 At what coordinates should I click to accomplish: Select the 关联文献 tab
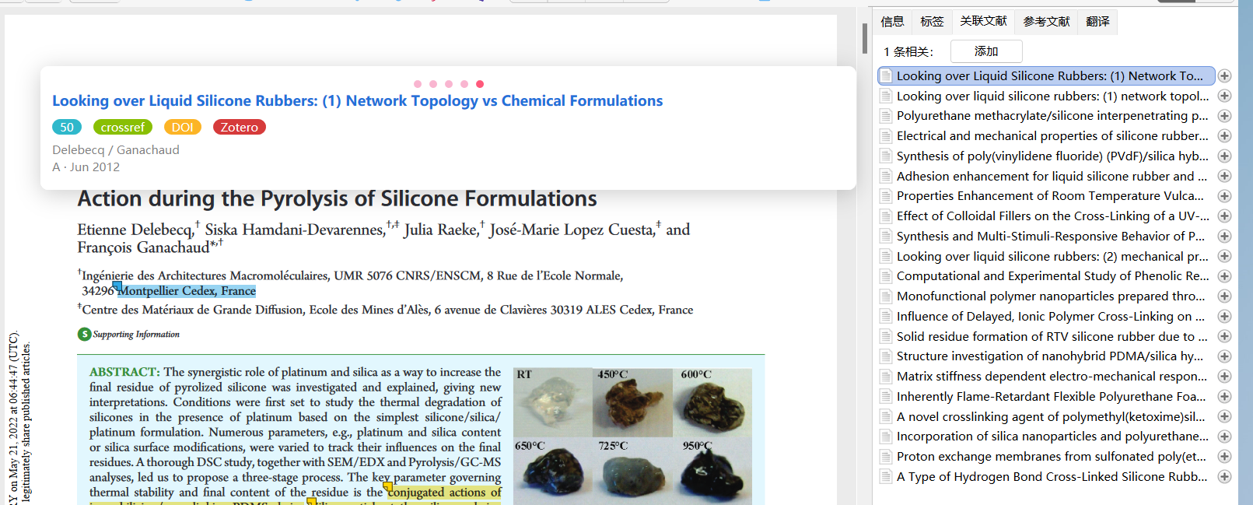[x=983, y=21]
